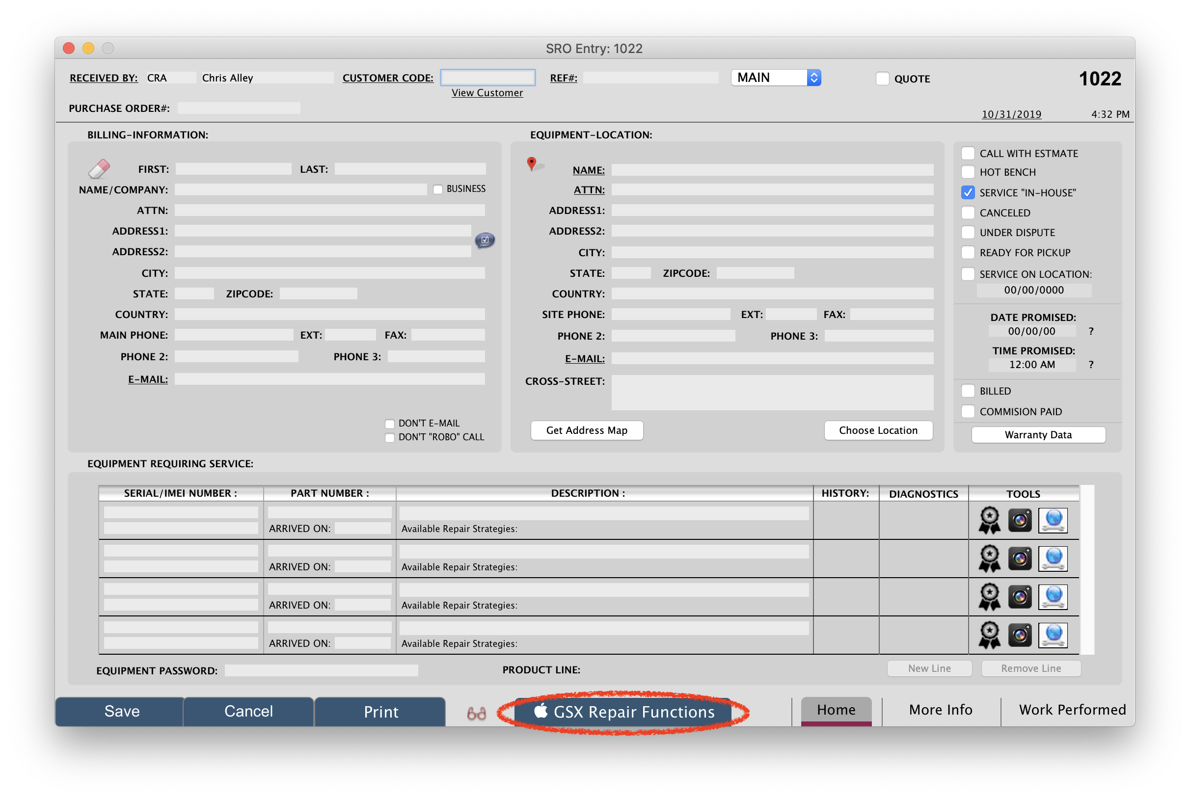This screenshot has height=799, width=1190.
Task: Click the eyeglasses icon beside Print
Action: [476, 713]
